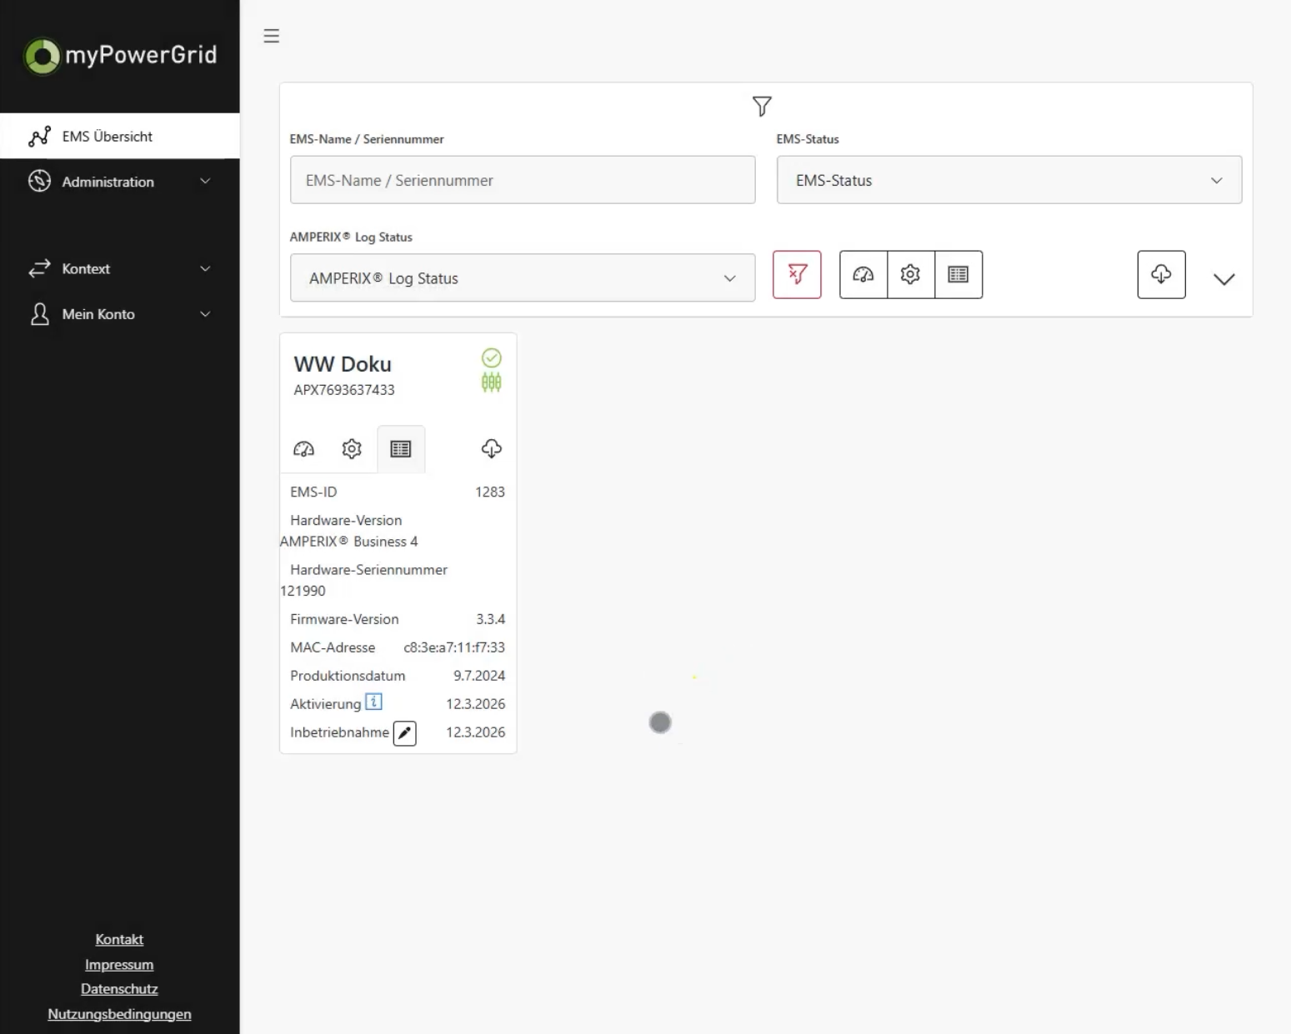Click MAC-Adresse c8:3e:a7:11:f7:33
This screenshot has width=1291, height=1034.
[x=454, y=647]
